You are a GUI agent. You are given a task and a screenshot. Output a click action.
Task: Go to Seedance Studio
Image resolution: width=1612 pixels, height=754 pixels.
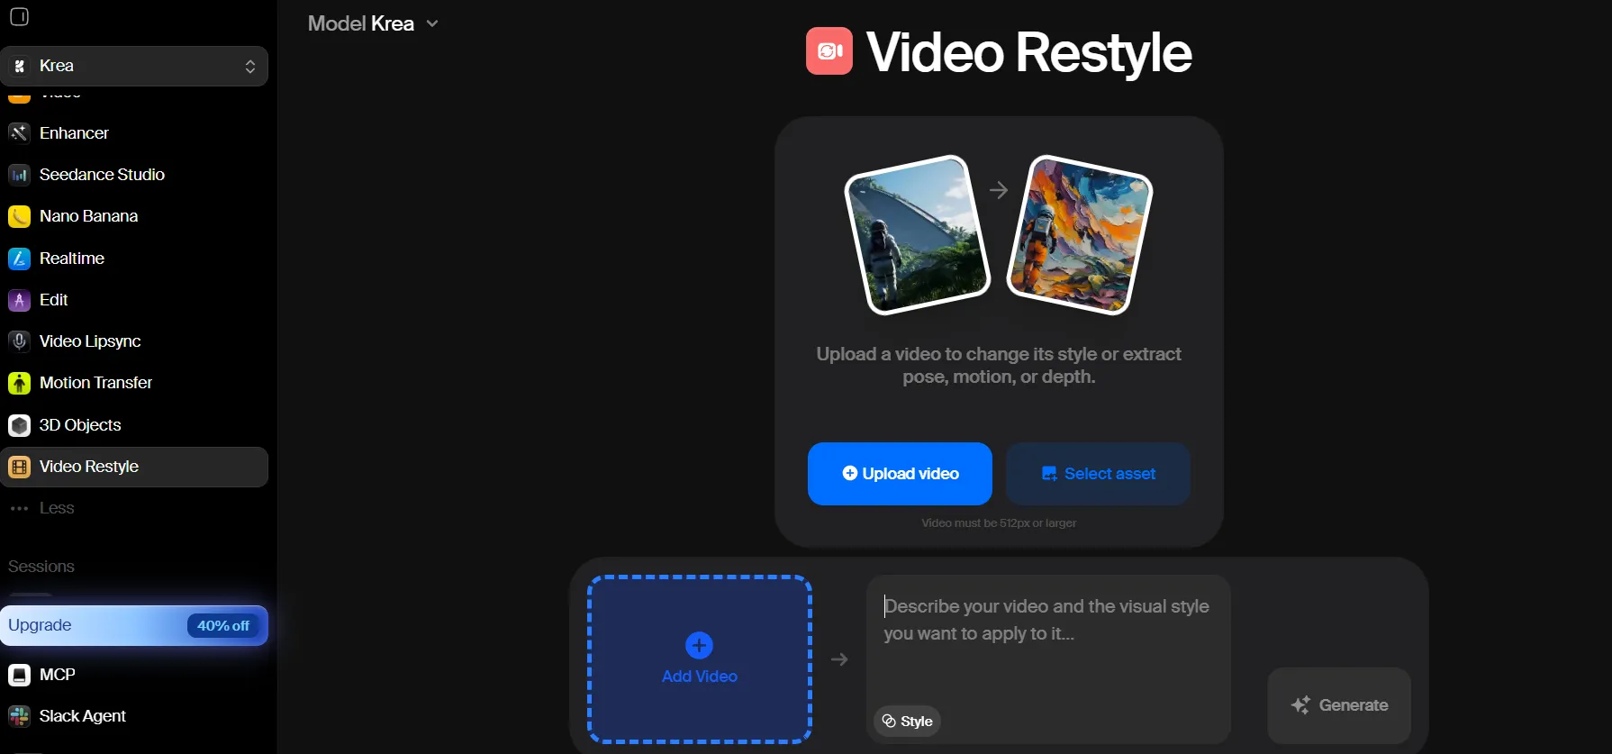tap(134, 175)
